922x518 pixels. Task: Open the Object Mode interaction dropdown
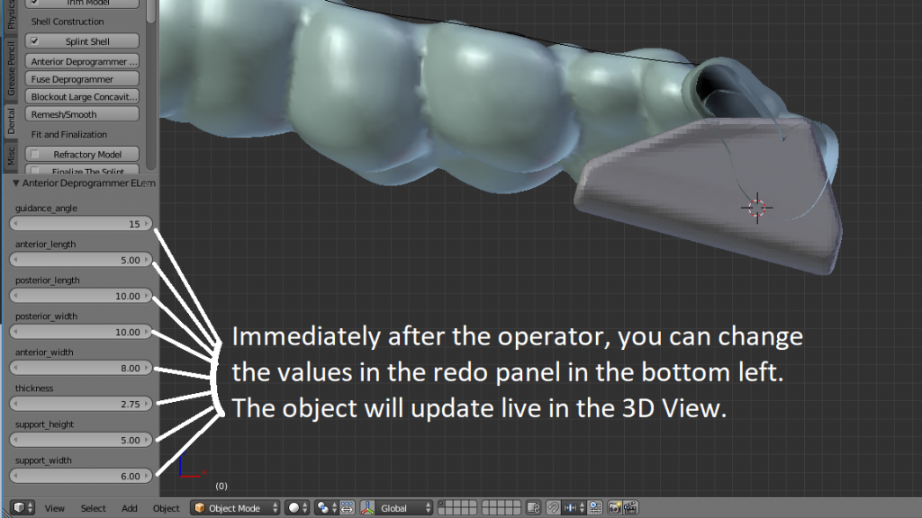tap(235, 508)
